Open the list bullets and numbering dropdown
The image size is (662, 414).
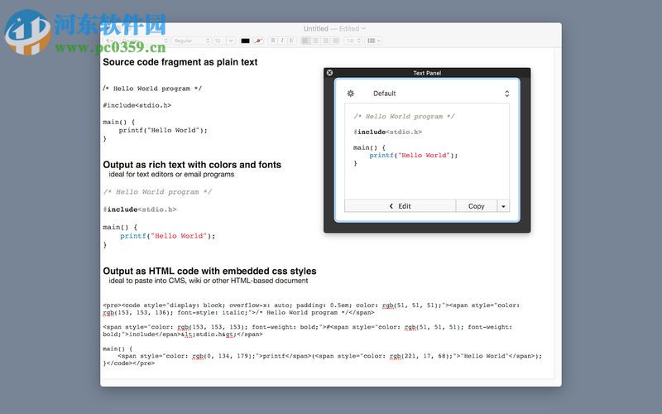click(374, 41)
